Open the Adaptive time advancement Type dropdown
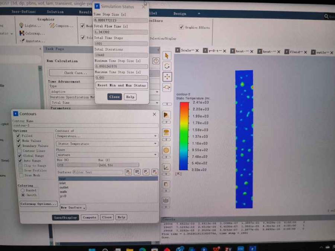Screen dimensions: 335x251 point(105,91)
